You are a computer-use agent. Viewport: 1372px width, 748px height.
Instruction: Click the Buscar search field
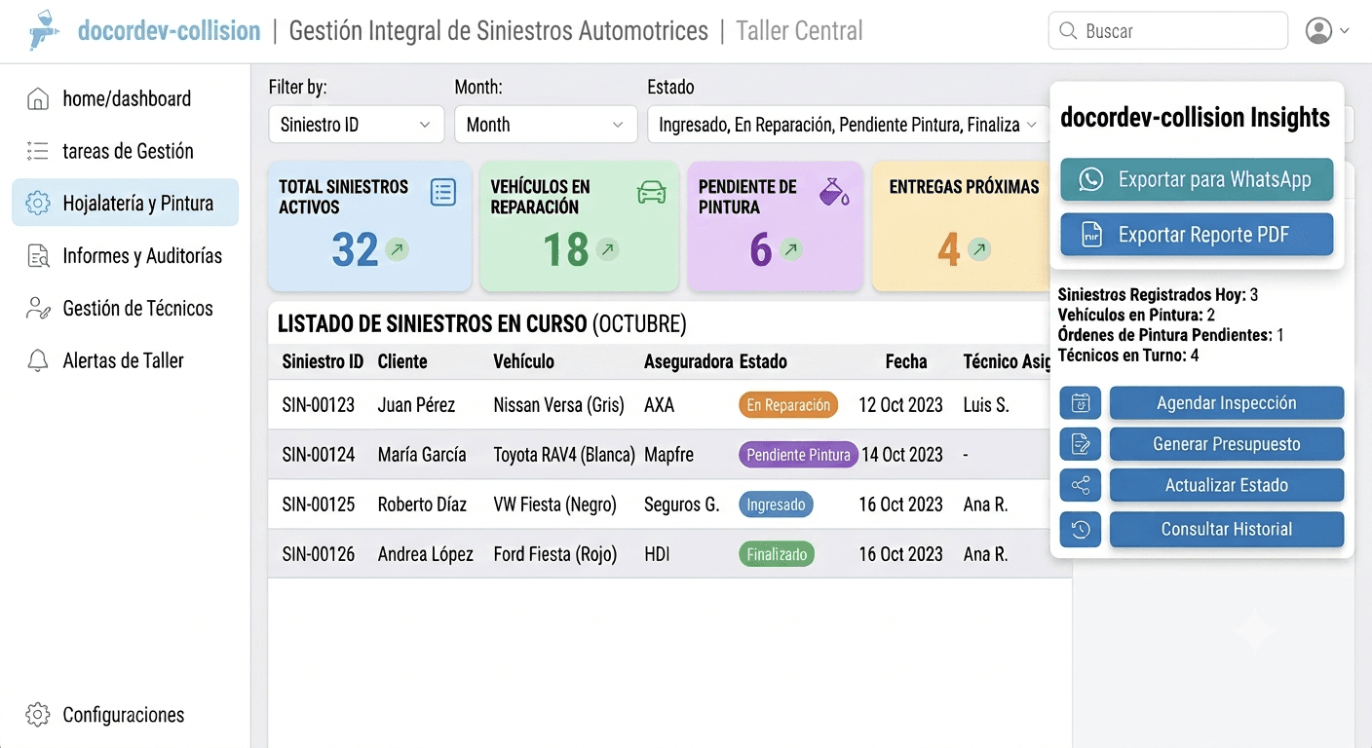(x=1168, y=31)
